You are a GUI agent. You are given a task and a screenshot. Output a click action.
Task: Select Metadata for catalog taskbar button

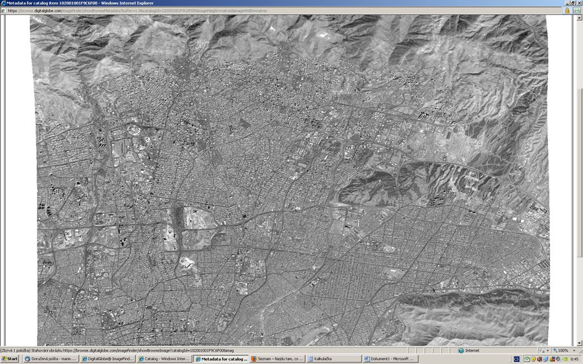coord(222,359)
